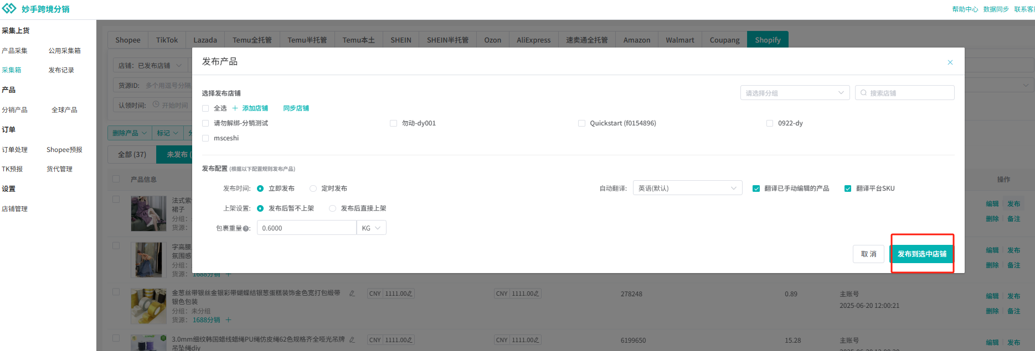Open Shopee预报 in the sidebar
Viewport: 1035px width, 351px height.
pyautogui.click(x=64, y=150)
